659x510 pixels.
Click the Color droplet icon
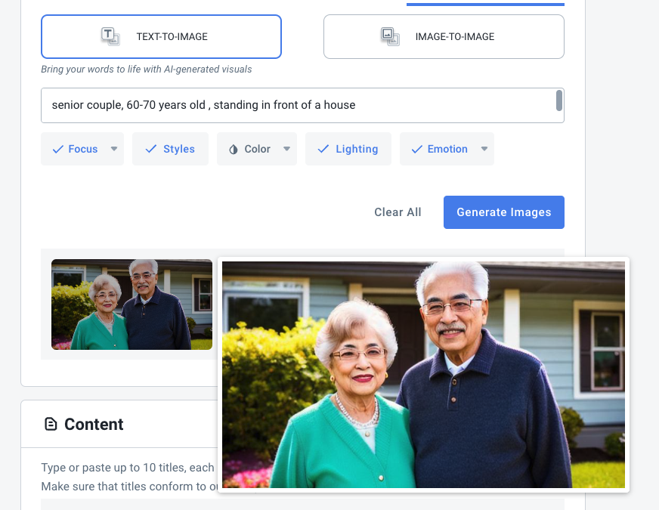point(234,149)
